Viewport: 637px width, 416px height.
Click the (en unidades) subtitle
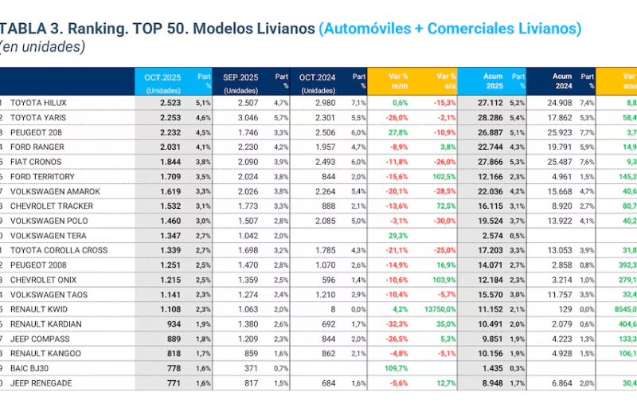coord(42,47)
